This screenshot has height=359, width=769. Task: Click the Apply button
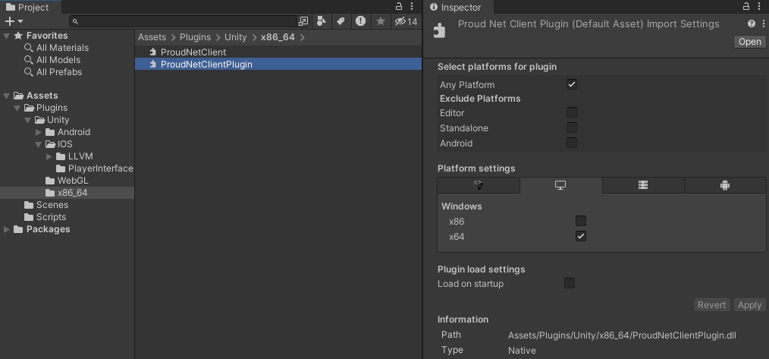(x=749, y=304)
